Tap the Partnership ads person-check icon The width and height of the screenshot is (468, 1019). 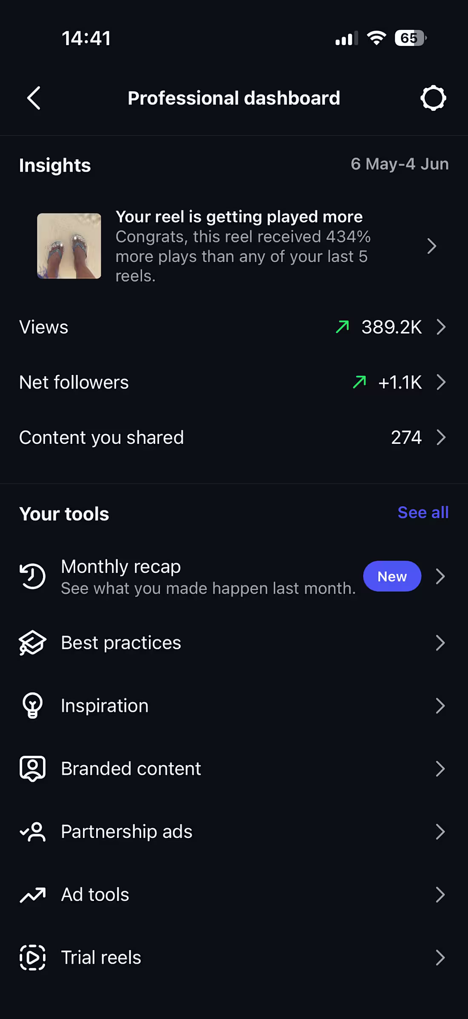pos(32,832)
